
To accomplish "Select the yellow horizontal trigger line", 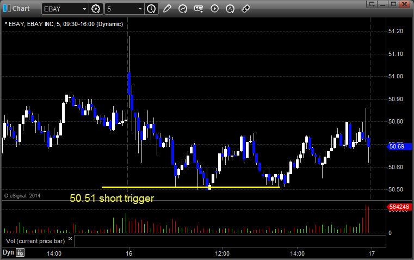I will 190,188.
